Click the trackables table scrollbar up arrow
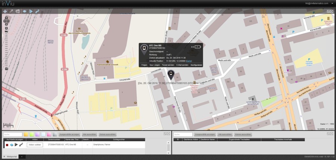 168,142
